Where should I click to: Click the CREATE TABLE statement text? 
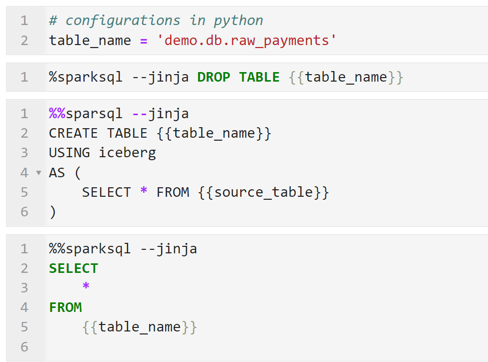point(98,133)
